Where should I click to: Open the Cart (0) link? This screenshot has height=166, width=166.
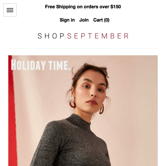coord(101,20)
